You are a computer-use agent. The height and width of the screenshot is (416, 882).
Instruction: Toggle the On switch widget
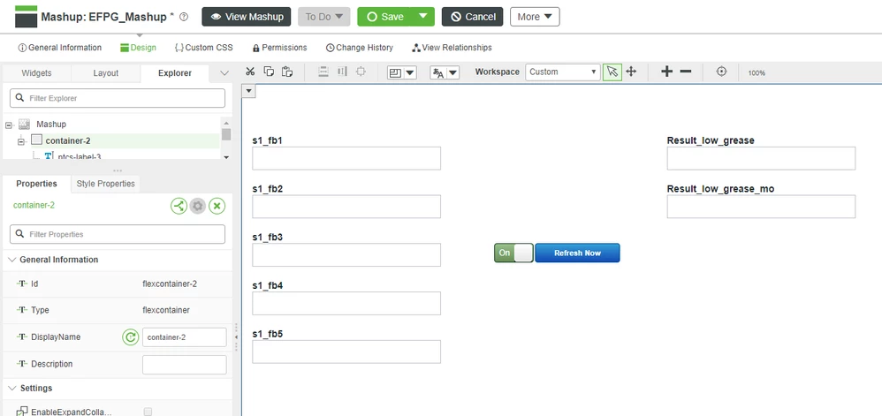point(513,253)
